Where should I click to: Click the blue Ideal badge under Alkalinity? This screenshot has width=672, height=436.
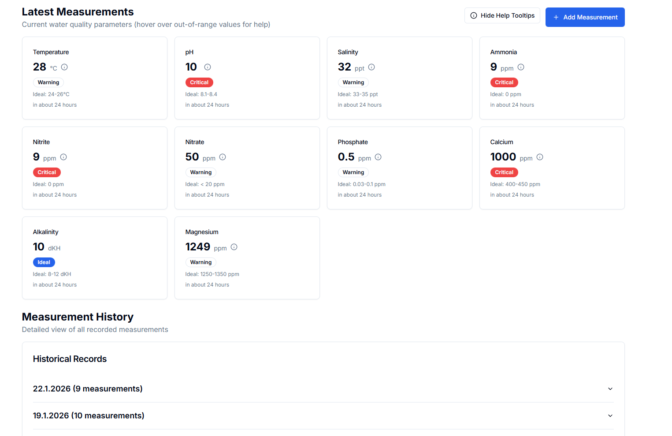(44, 262)
